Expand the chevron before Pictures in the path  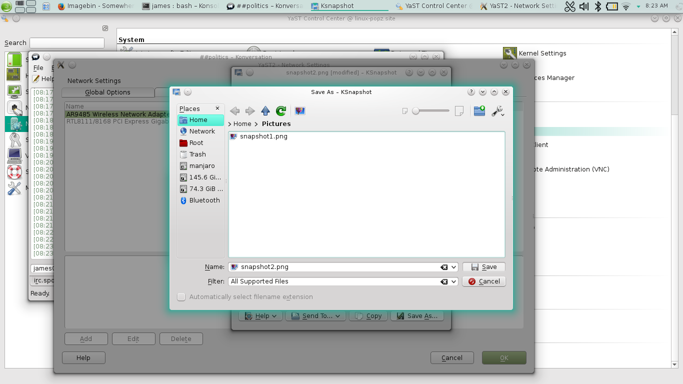pyautogui.click(x=256, y=124)
